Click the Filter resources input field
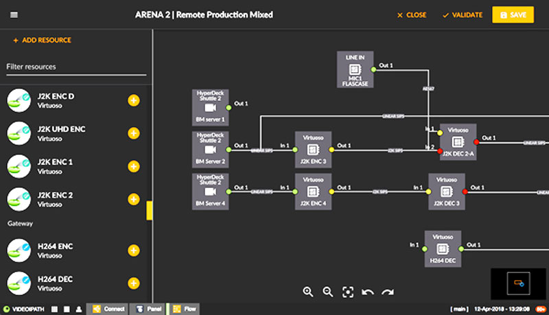This screenshot has width=549, height=315. 75,67
